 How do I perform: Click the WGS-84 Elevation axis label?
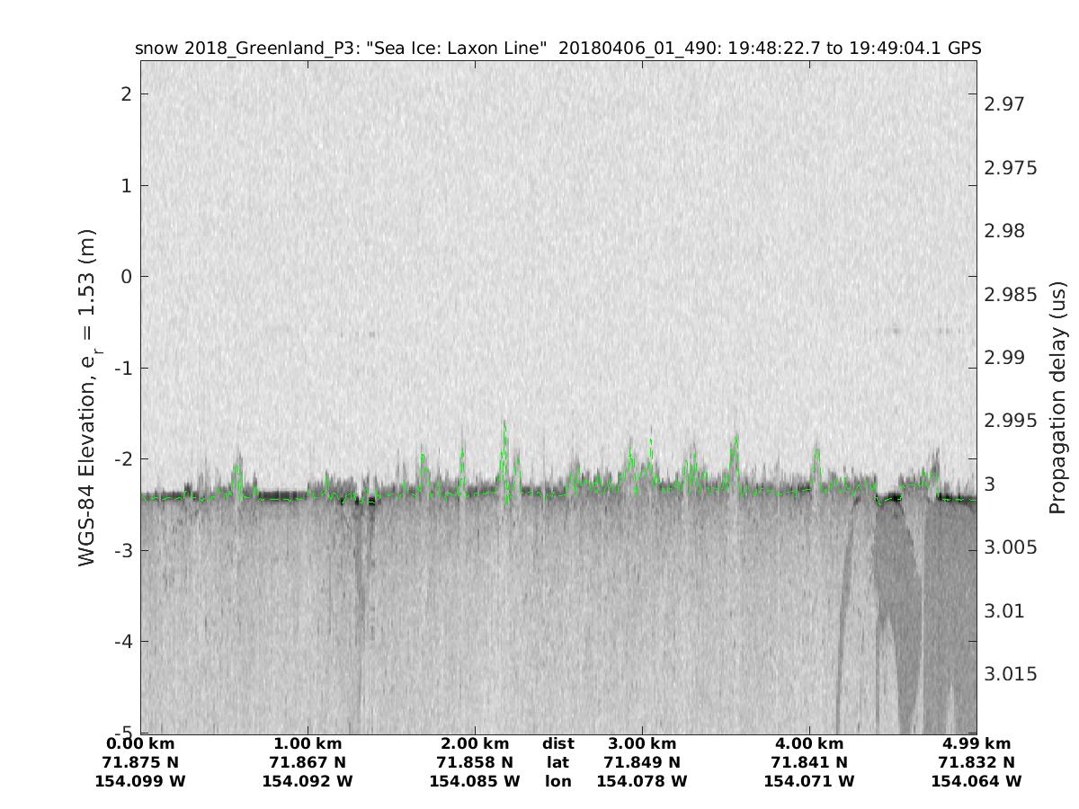[87, 397]
